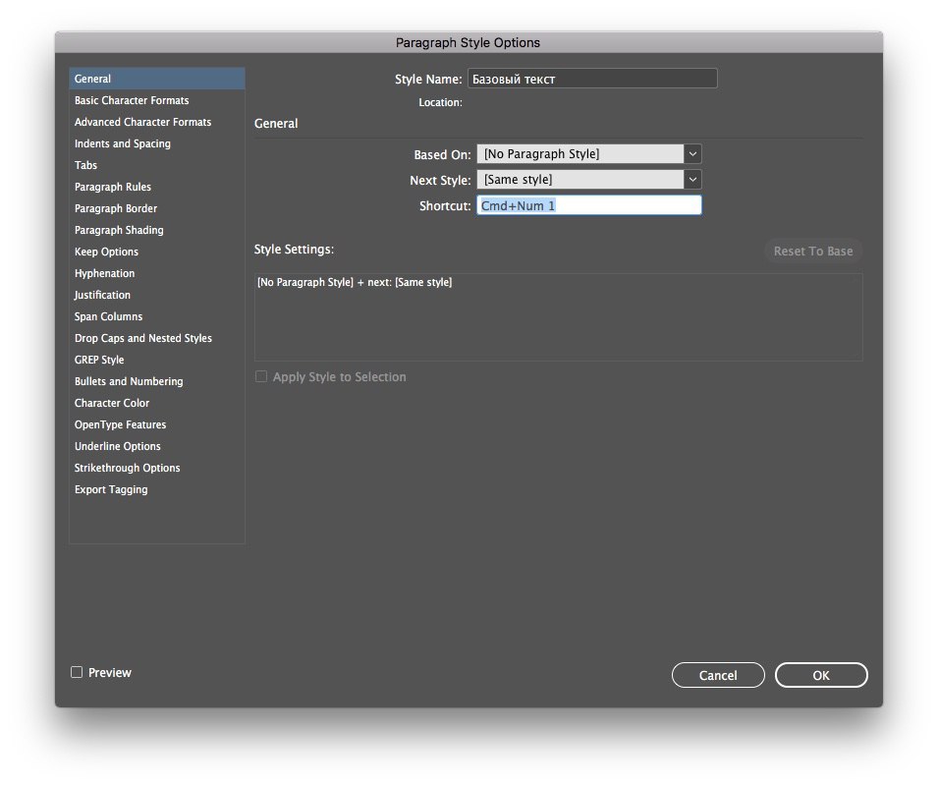Screen dimensions: 938x786
Task: Open Drop Caps and Nested Styles
Action: [157, 338]
